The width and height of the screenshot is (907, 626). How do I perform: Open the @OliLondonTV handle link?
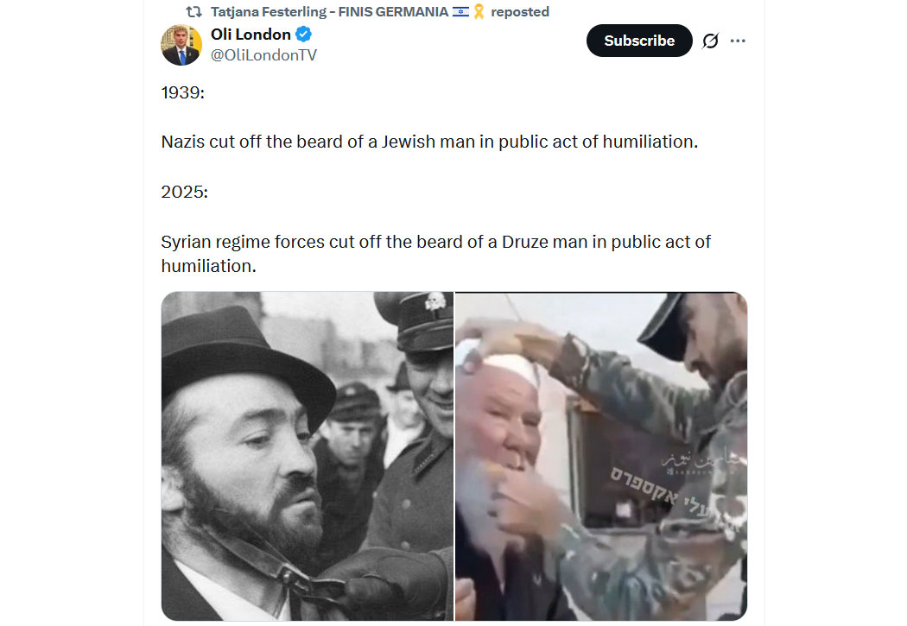[263, 55]
